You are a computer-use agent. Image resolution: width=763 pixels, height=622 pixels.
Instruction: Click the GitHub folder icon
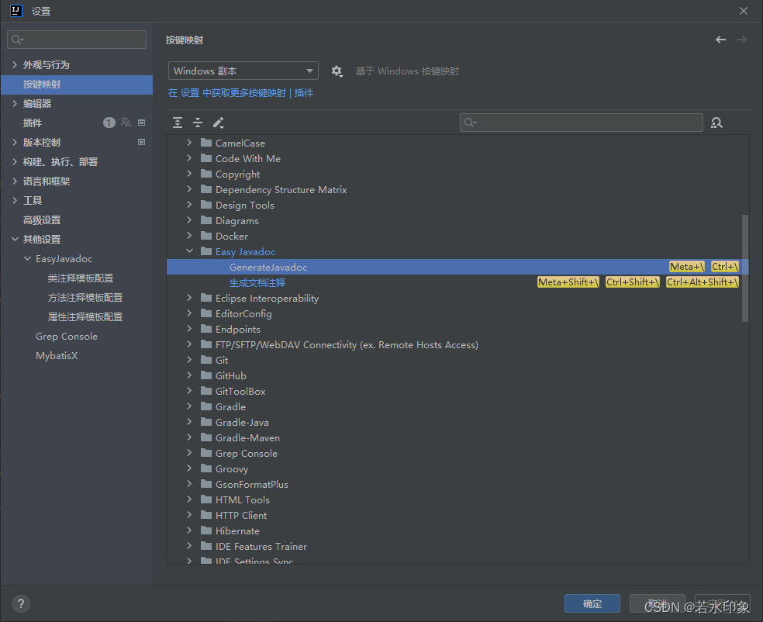[x=206, y=375]
